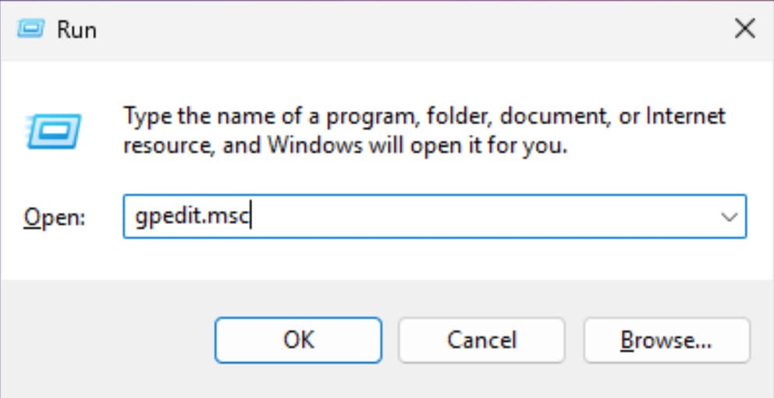Click the empty title bar area

coord(390,30)
